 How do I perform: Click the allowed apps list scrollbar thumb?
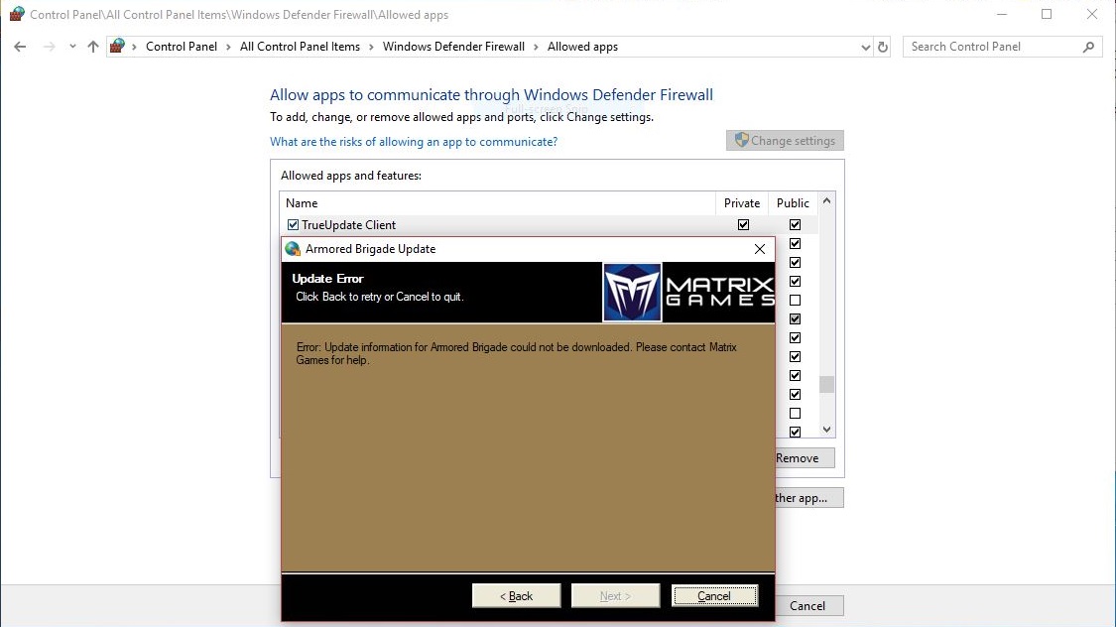coord(826,384)
